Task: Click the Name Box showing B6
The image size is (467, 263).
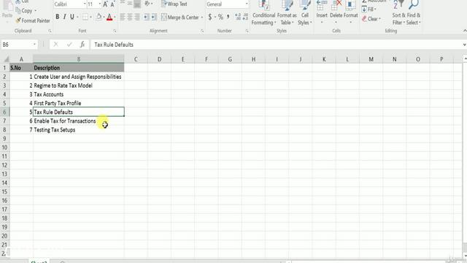Action: tap(19, 45)
